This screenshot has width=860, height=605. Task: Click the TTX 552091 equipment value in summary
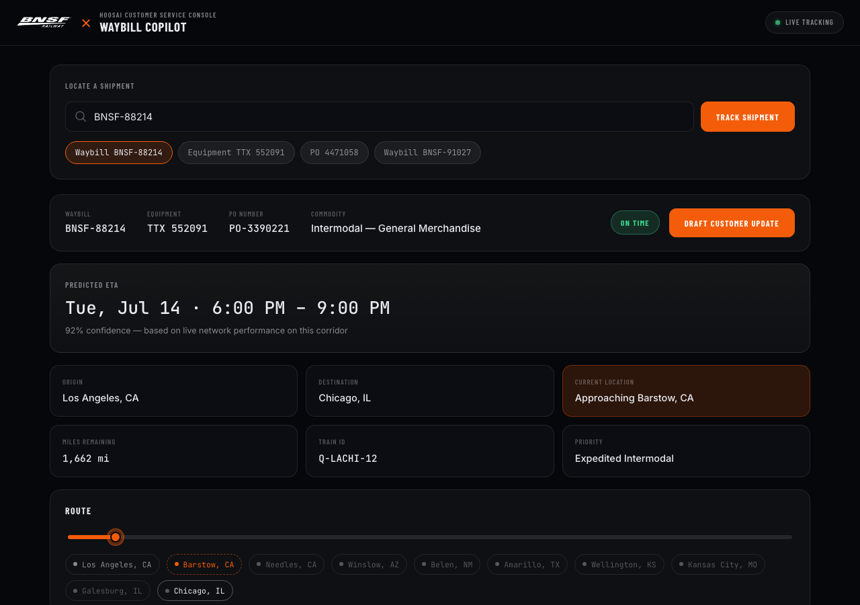pos(177,229)
